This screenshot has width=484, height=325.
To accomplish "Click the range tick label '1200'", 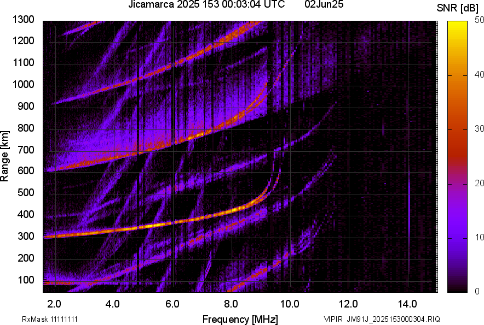I will (23, 40).
